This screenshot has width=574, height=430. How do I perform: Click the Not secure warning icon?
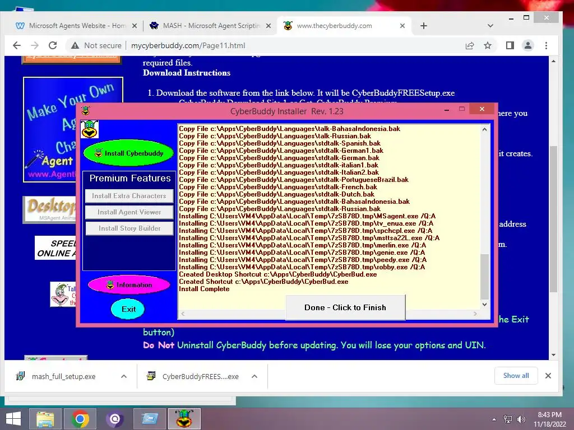[x=75, y=45]
